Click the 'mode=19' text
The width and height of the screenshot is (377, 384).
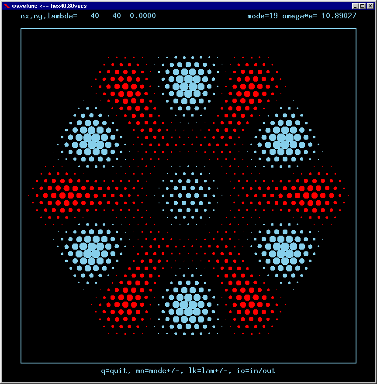(262, 16)
